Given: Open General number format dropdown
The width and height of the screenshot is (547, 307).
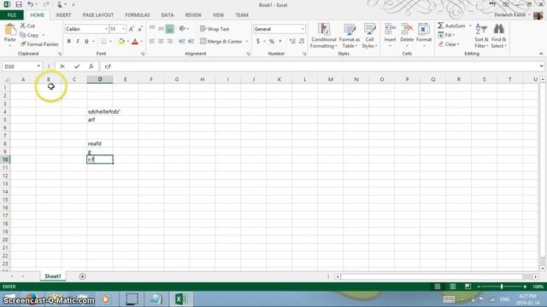Looking at the screenshot, I should (303, 29).
